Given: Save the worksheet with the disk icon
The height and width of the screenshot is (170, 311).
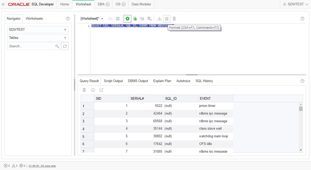Looking at the screenshot, I should 118,19.
